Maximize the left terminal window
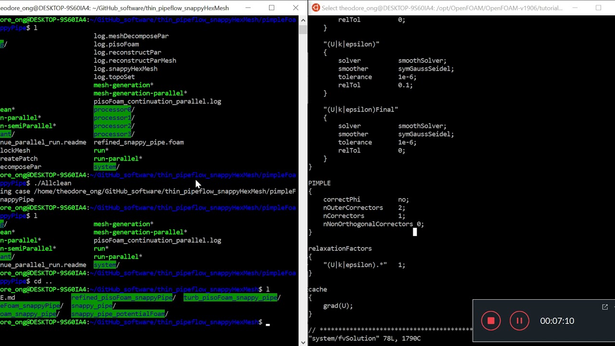This screenshot has width=615, height=346. click(x=271, y=8)
